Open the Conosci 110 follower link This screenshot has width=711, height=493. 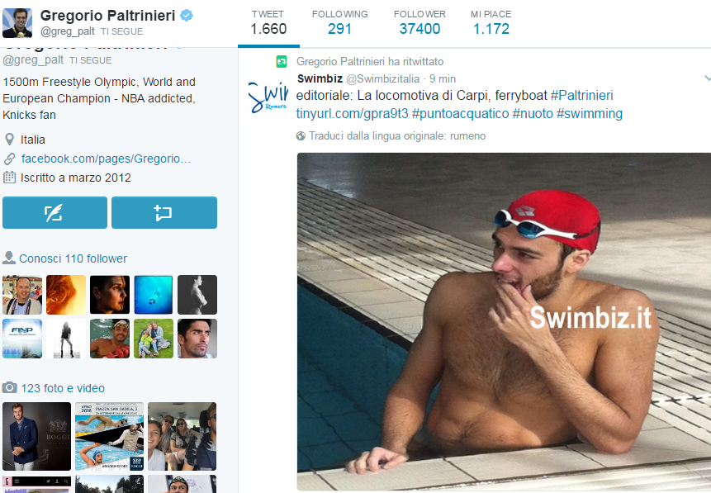tap(73, 258)
